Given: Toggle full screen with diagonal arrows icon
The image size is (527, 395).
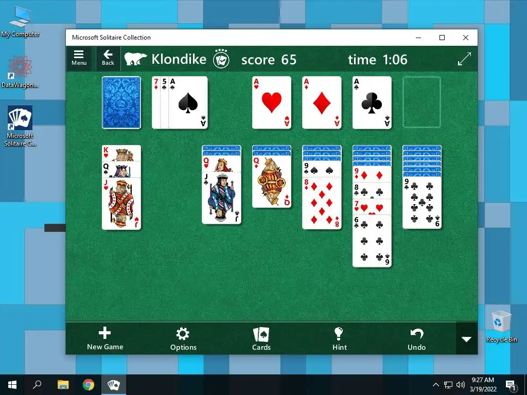Looking at the screenshot, I should click(x=465, y=59).
